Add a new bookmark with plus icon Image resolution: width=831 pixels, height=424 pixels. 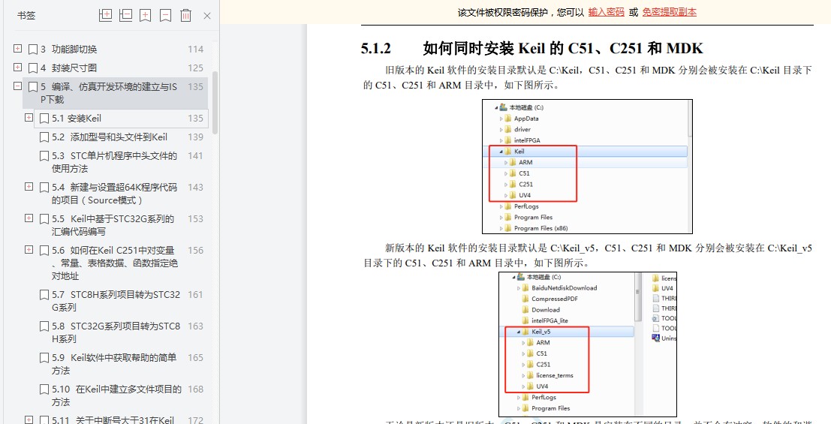click(x=145, y=15)
